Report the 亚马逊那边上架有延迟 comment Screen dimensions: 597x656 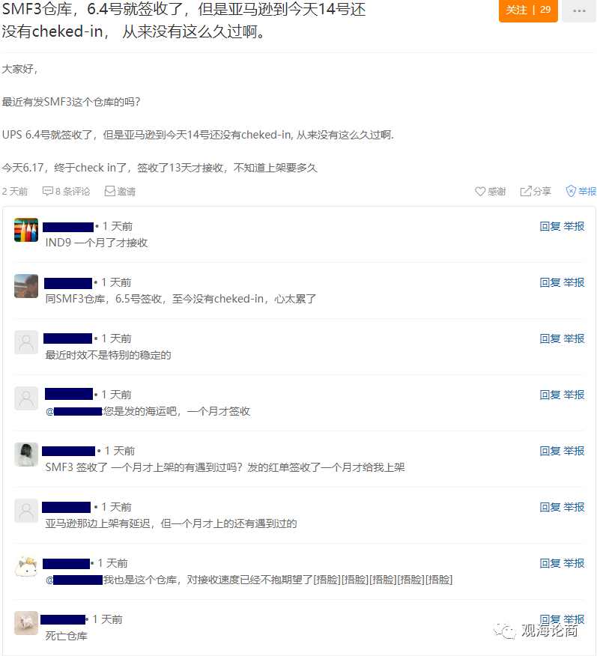574,507
